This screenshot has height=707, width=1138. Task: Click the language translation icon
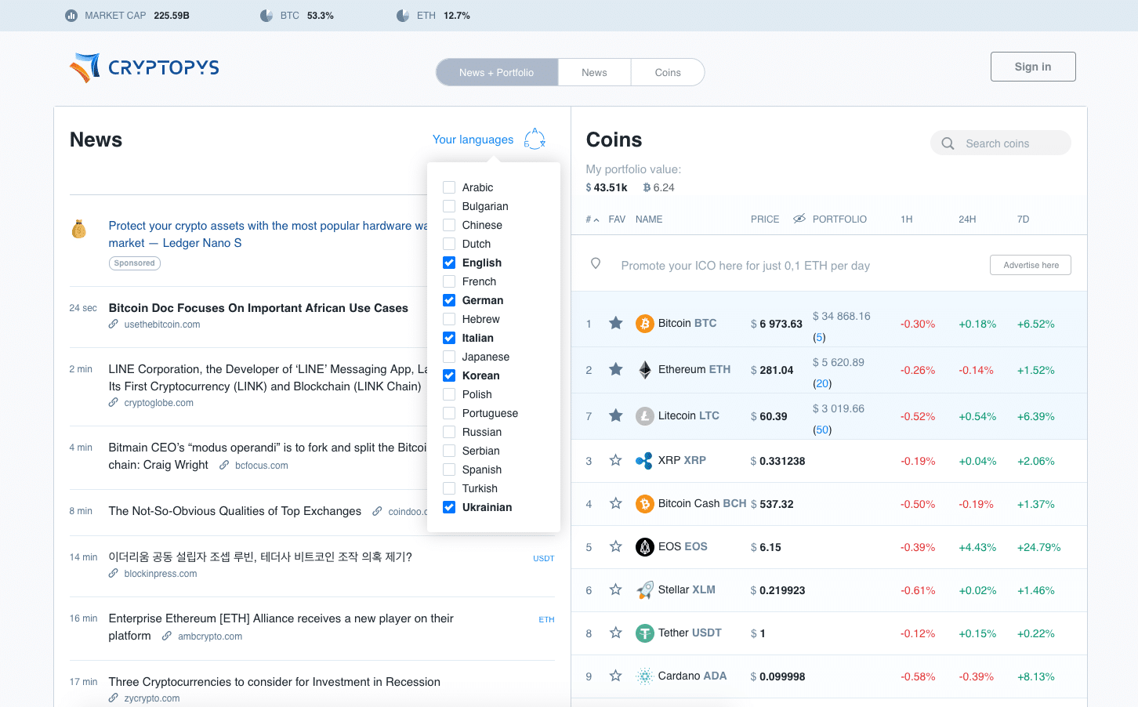(535, 139)
